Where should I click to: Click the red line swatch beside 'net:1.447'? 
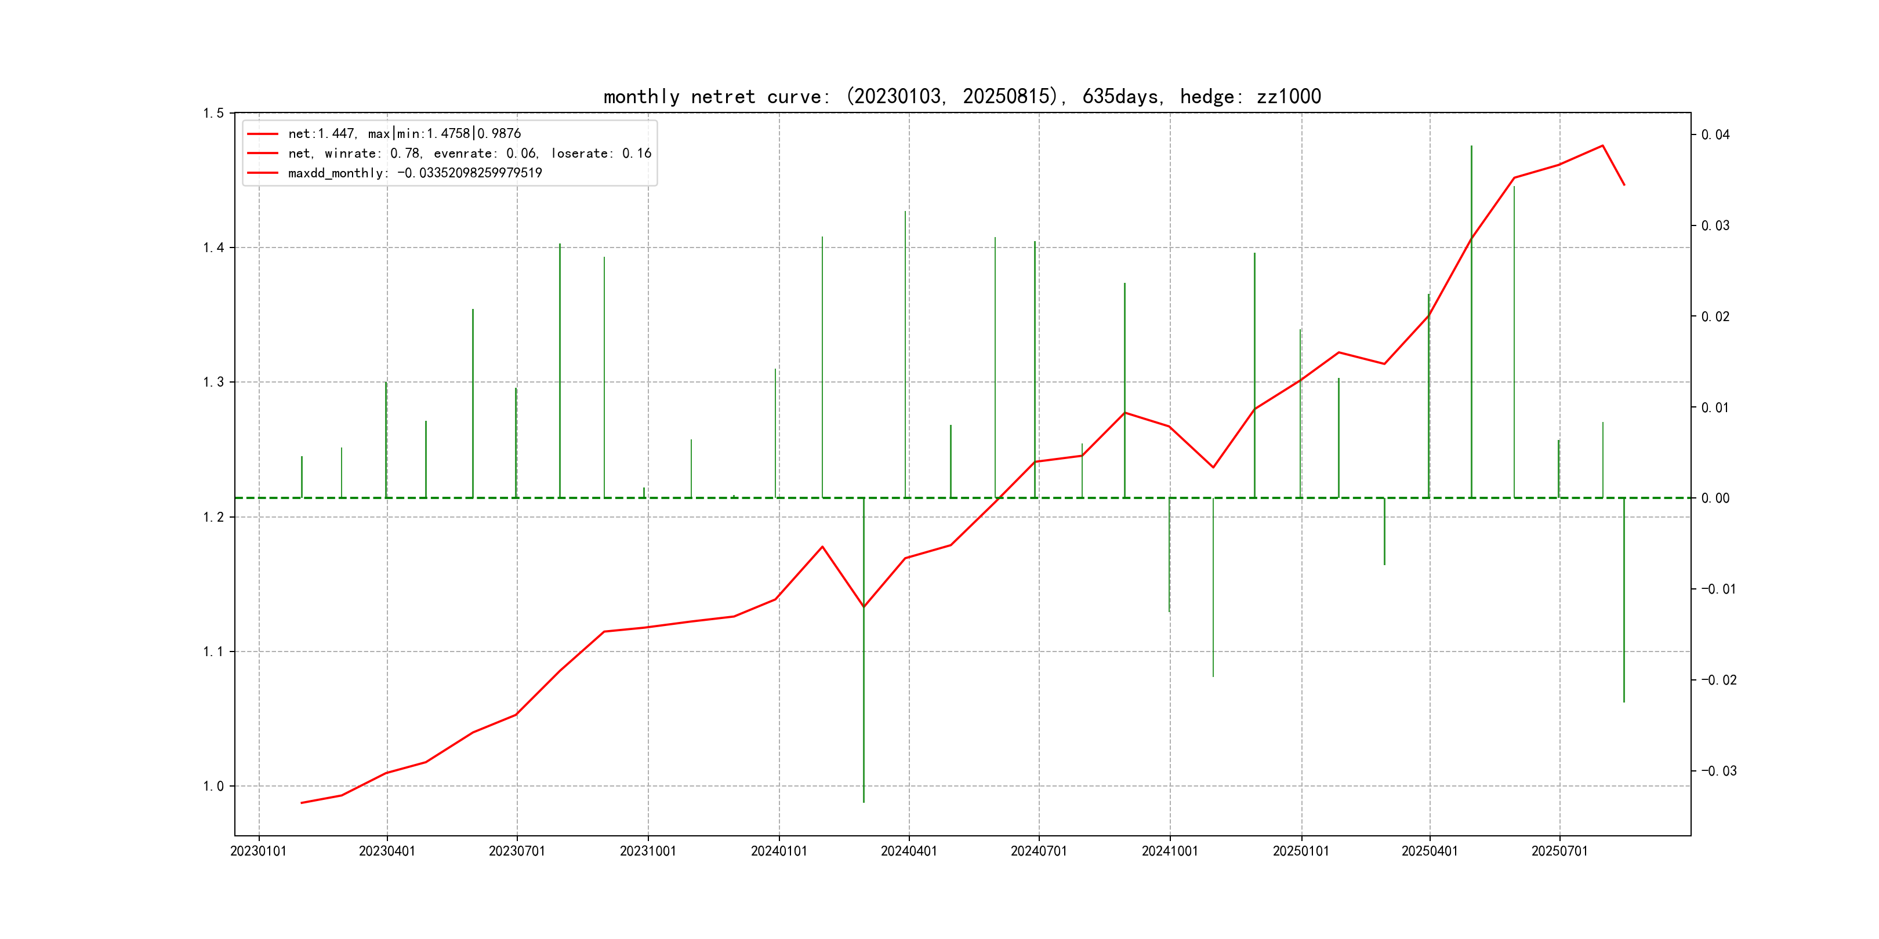pyautogui.click(x=263, y=133)
